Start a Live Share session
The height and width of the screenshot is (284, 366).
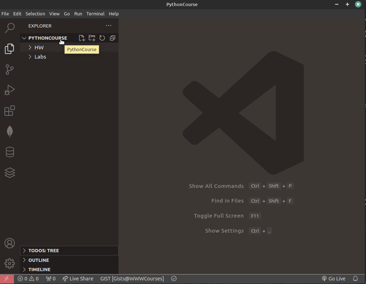78,279
